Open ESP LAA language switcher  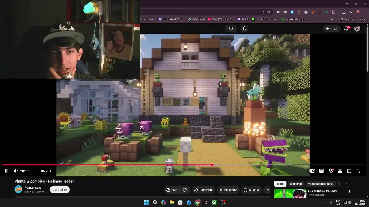pyautogui.click(x=338, y=202)
